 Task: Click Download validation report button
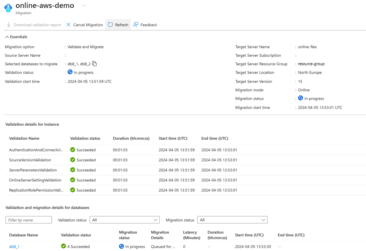click(34, 25)
